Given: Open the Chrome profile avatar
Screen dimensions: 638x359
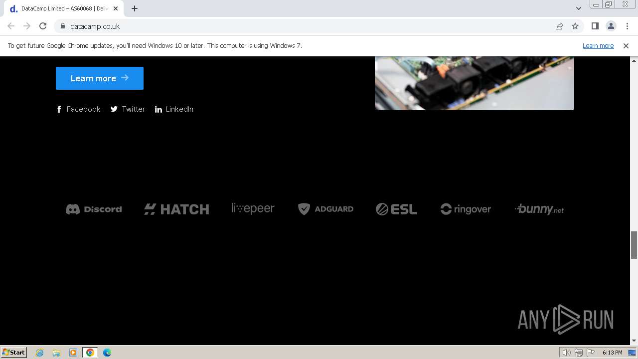Looking at the screenshot, I should click(611, 26).
